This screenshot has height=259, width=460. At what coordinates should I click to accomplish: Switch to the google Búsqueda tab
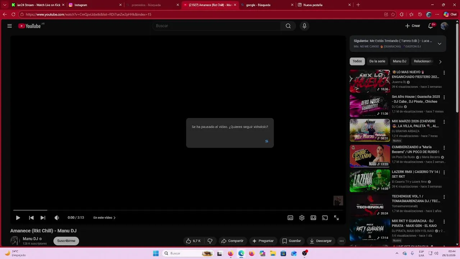(x=267, y=5)
